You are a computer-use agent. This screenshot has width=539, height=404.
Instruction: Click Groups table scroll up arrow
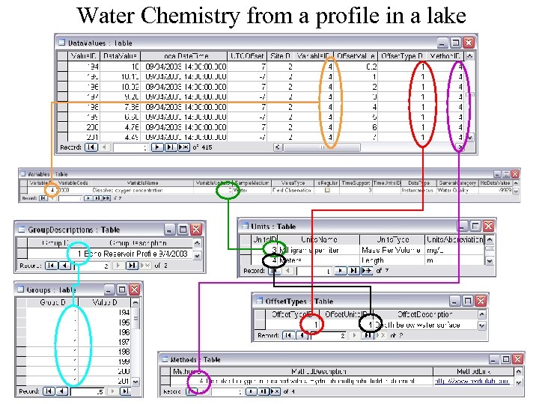point(135,303)
